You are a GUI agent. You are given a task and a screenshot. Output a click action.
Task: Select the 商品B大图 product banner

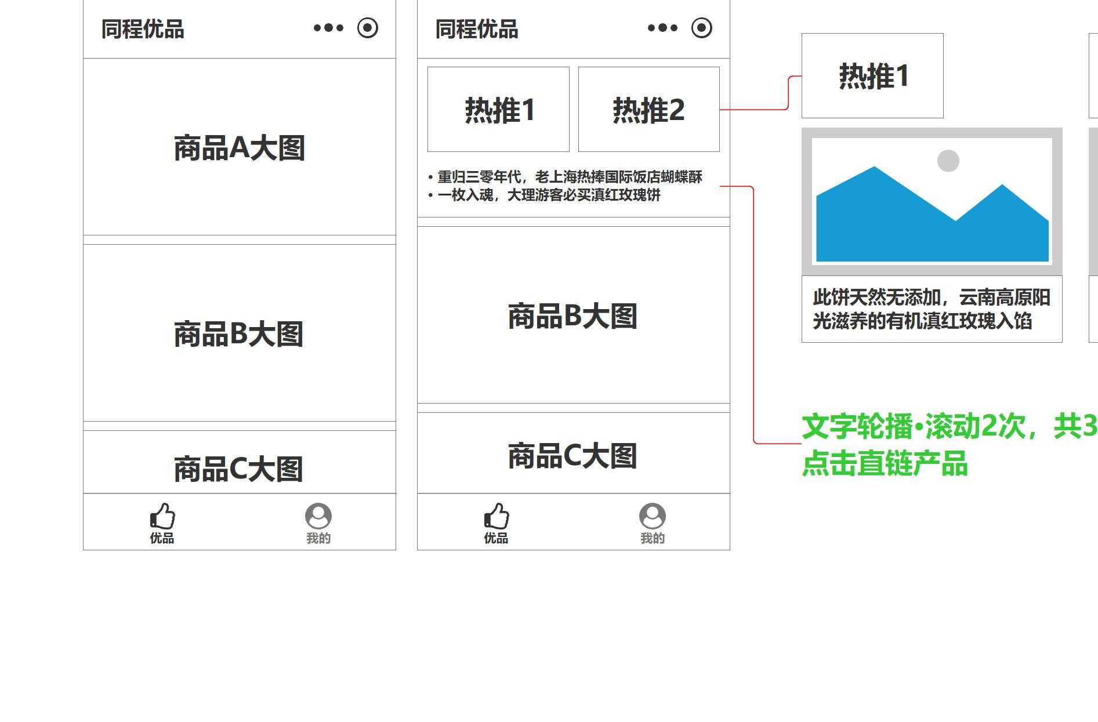coord(240,335)
